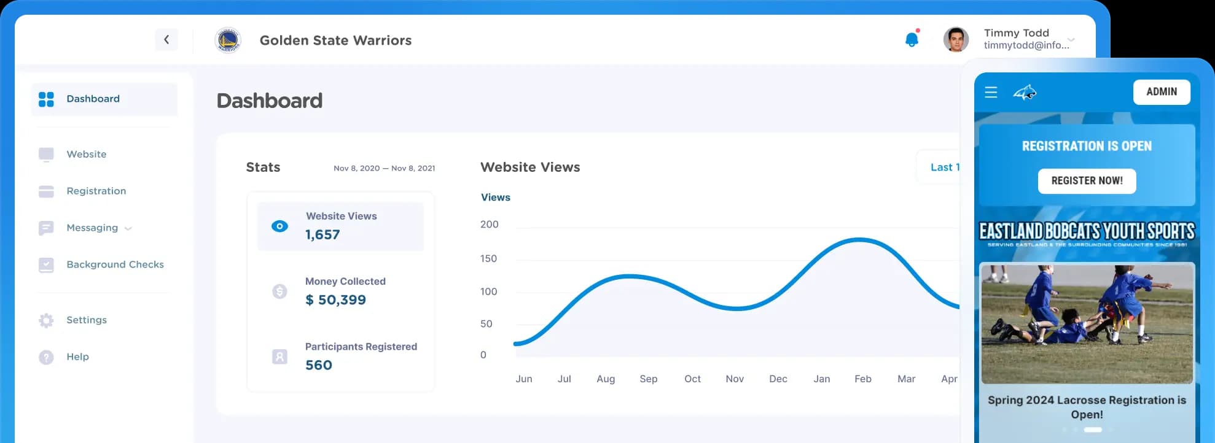The width and height of the screenshot is (1215, 443).
Task: Open Help in the sidebar
Action: pyautogui.click(x=77, y=356)
